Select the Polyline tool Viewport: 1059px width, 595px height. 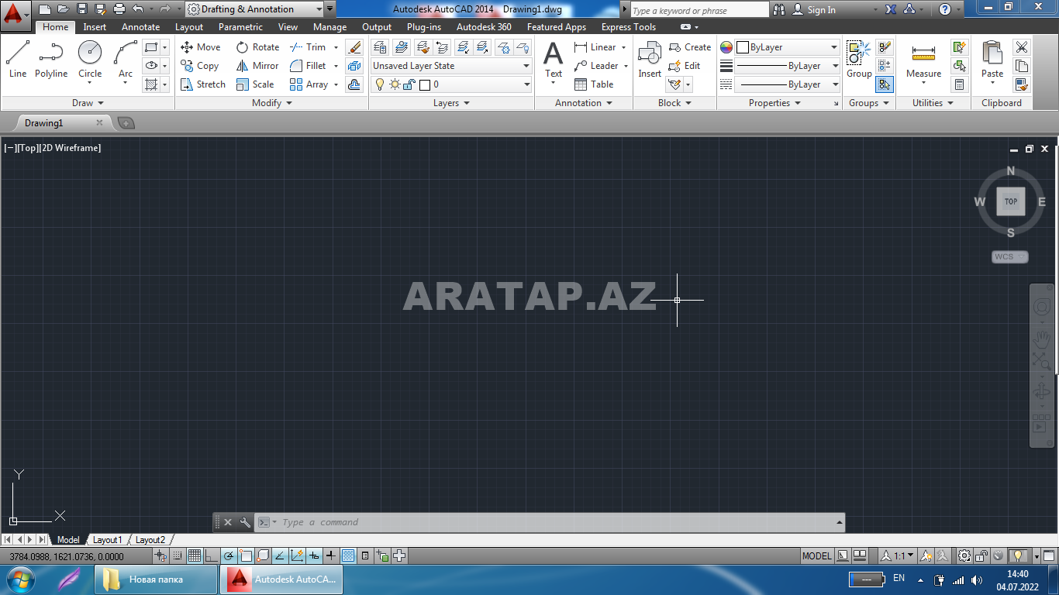point(51,60)
